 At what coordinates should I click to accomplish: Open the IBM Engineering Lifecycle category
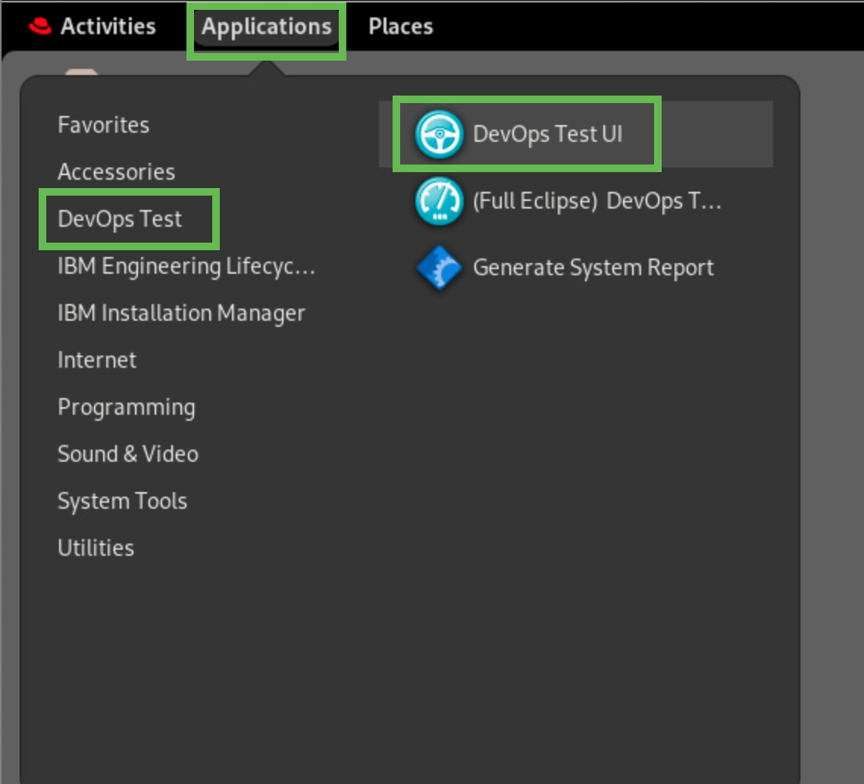click(186, 266)
